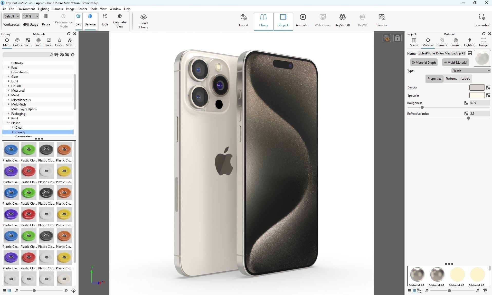Image resolution: width=492 pixels, height=295 pixels.
Task: Open the Workspaces dropdown set to Default
Action: point(12,16)
